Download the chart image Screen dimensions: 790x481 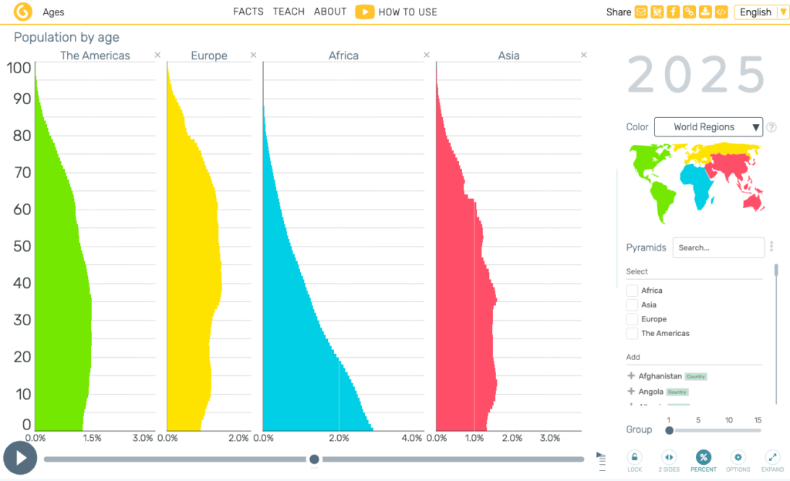[705, 12]
